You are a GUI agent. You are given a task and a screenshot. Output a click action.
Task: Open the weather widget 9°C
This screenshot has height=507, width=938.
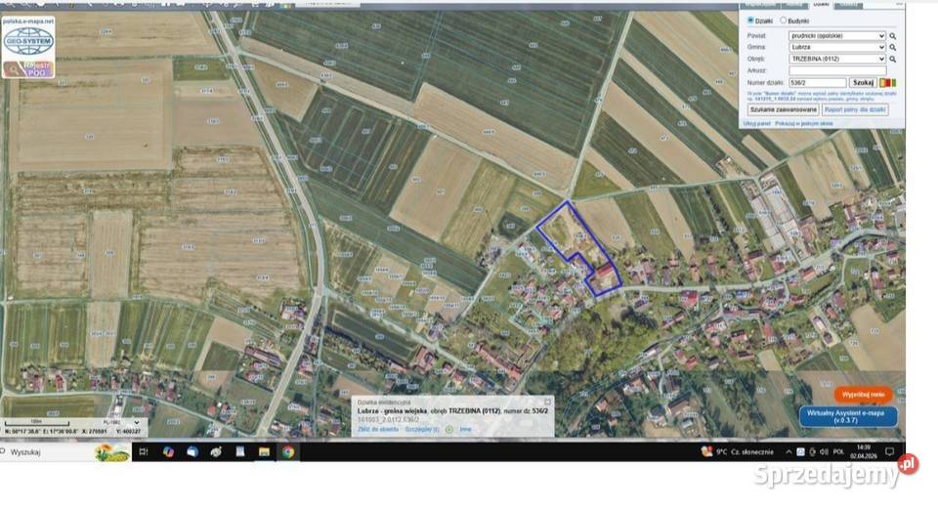[739, 452]
